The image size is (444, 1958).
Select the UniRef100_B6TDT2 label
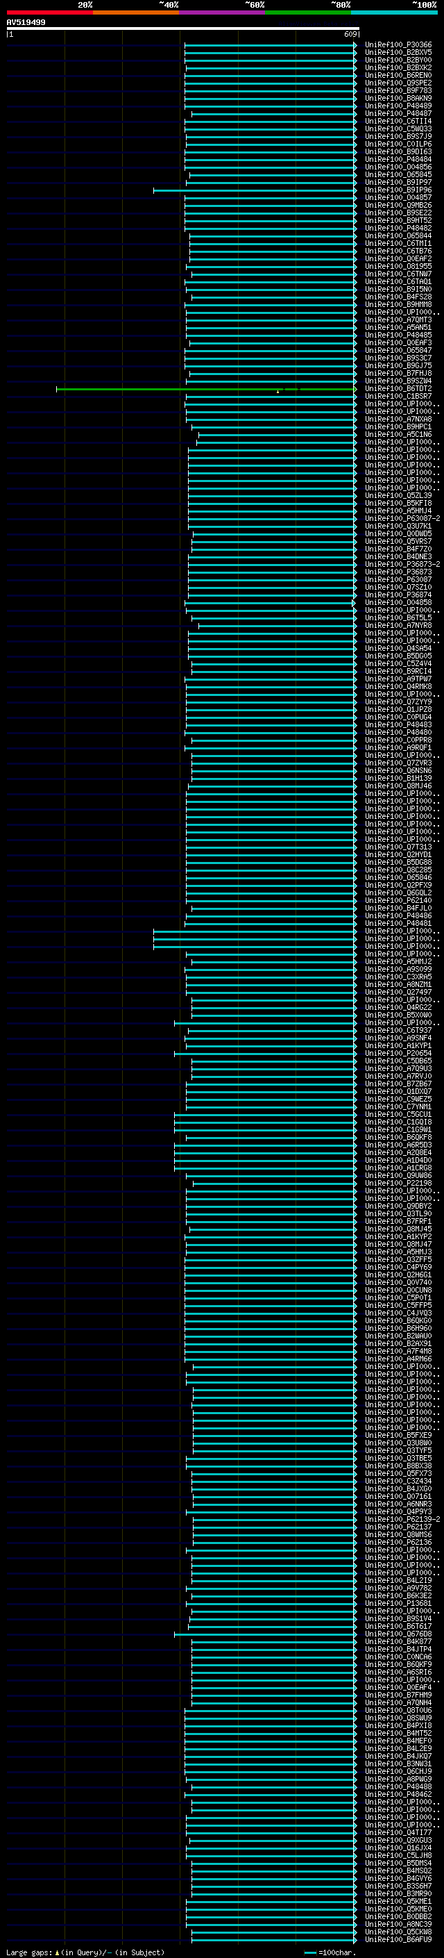(398, 389)
